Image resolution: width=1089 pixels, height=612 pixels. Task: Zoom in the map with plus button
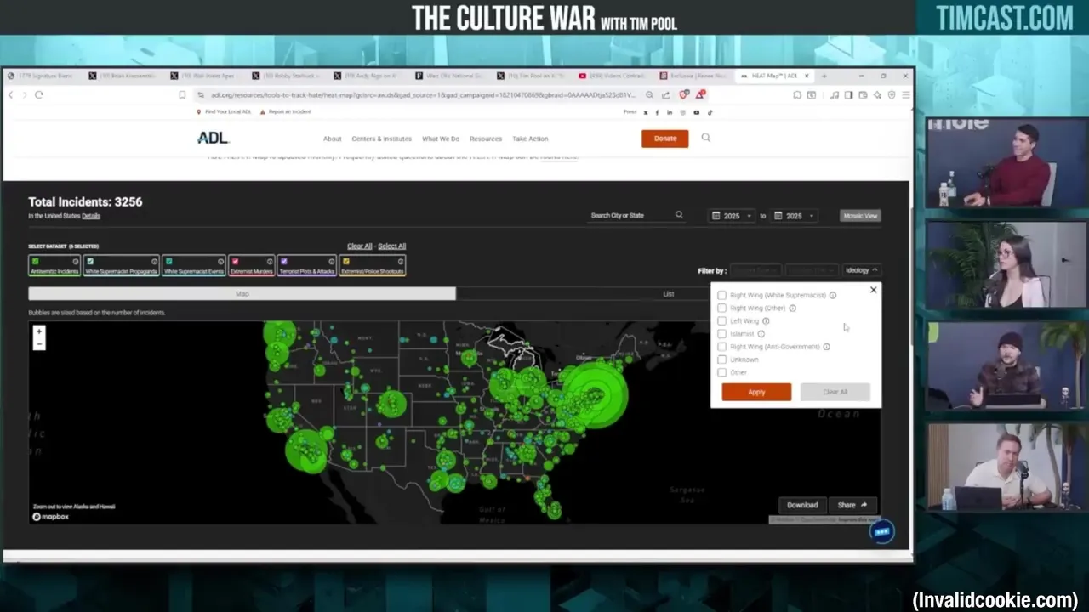tap(39, 332)
